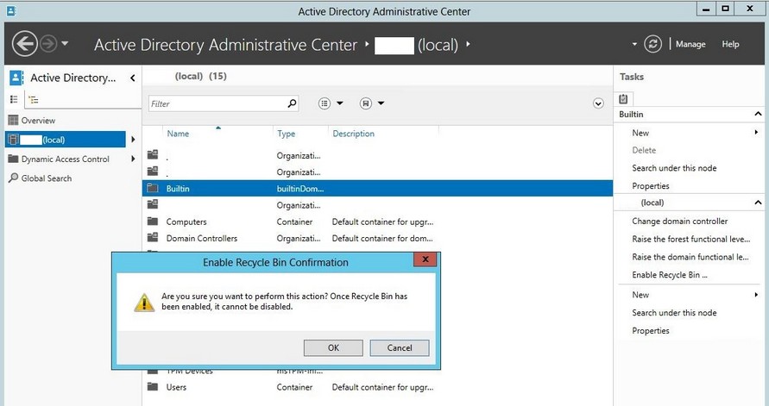769x406 pixels.
Task: Expand Dynamic Access Control arrow
Action: tap(133, 159)
